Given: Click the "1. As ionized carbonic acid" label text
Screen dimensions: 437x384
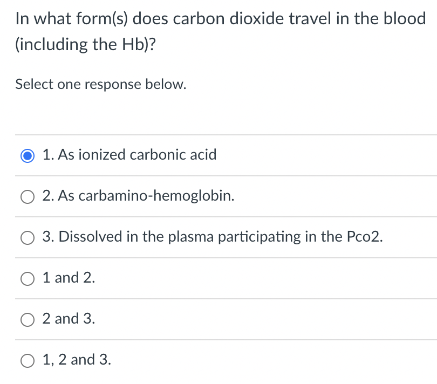Looking at the screenshot, I should (x=129, y=155).
